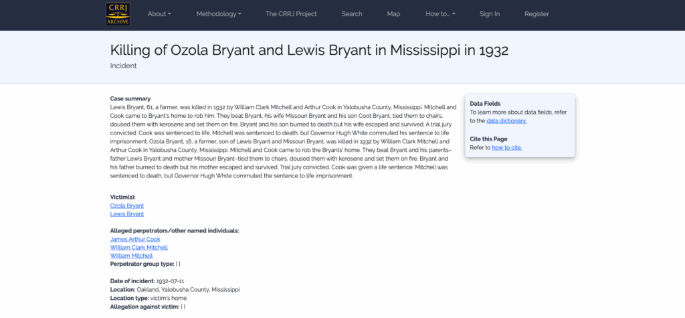685x318 pixels.
Task: Open victim Ozola Bryant's record
Action: click(127, 206)
